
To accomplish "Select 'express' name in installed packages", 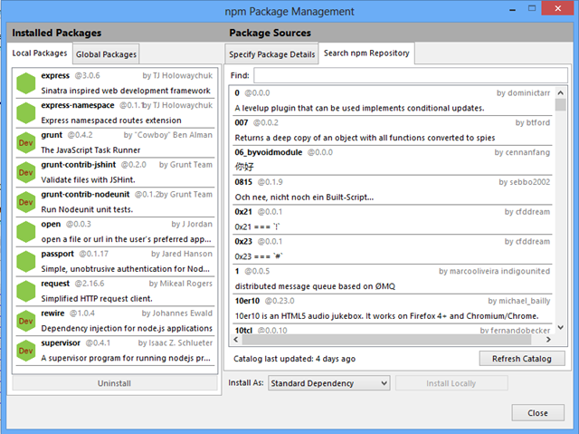I will pyautogui.click(x=55, y=76).
